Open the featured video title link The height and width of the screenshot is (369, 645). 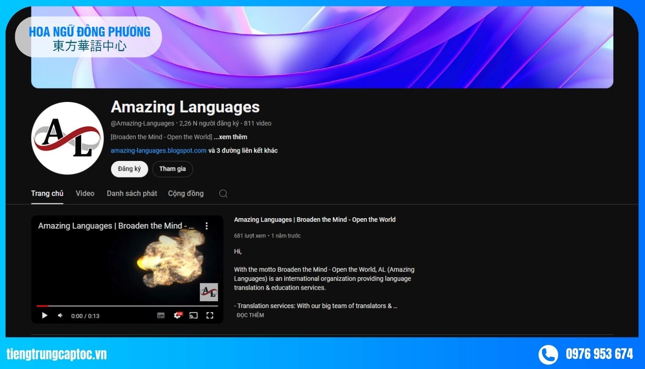[x=315, y=220]
